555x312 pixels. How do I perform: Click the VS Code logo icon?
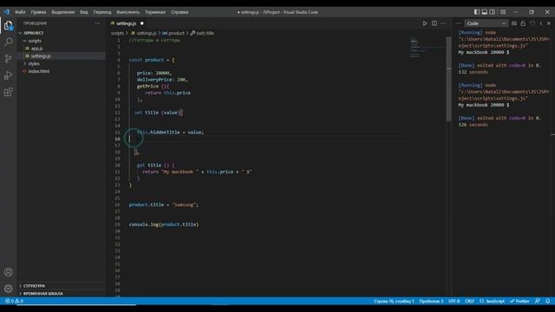(7, 12)
